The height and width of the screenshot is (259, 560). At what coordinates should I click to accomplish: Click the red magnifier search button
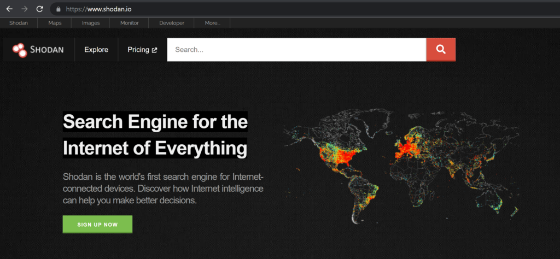(441, 50)
